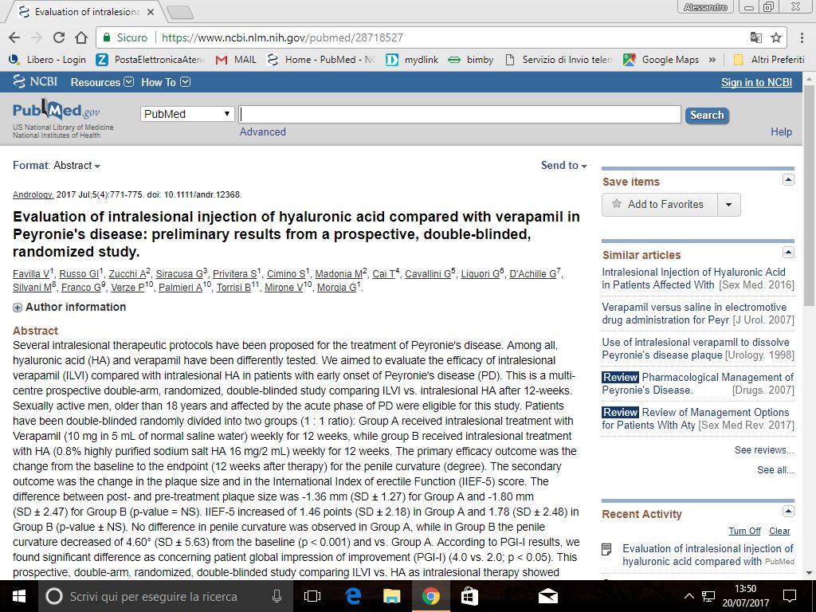Collapse the Save items panel
This screenshot has height=612, width=816.
[x=788, y=180]
